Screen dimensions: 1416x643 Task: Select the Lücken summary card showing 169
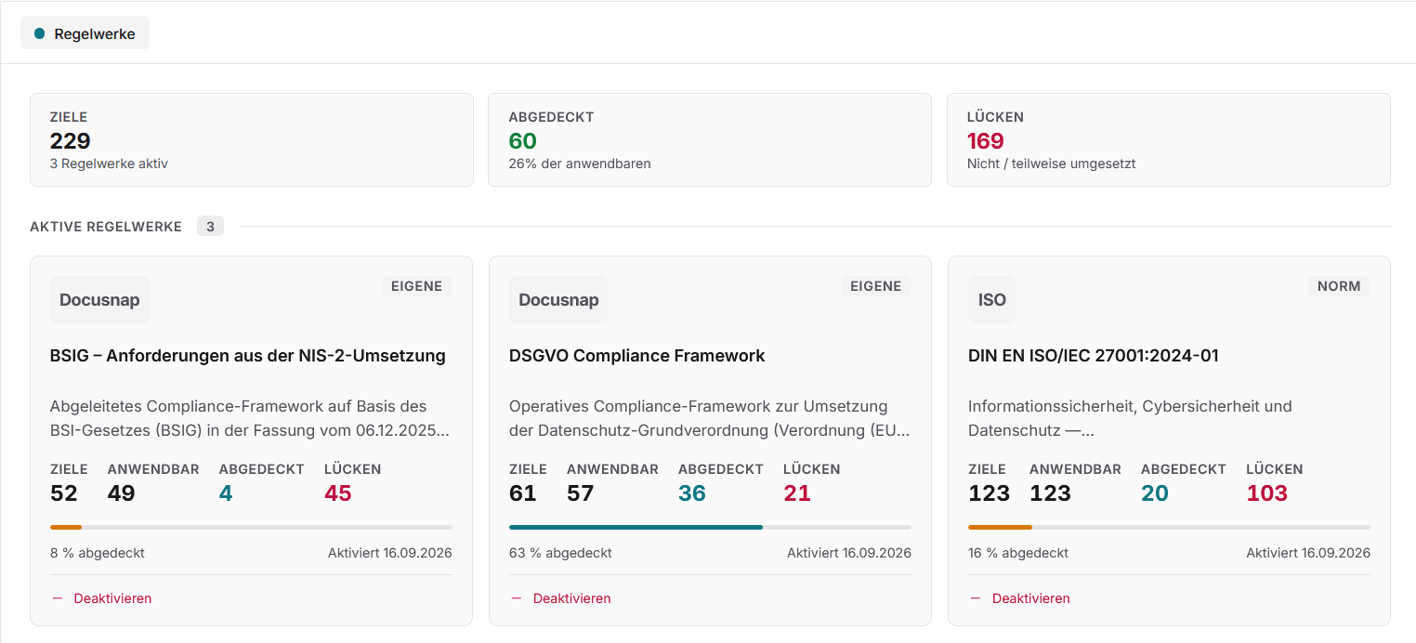(1169, 139)
